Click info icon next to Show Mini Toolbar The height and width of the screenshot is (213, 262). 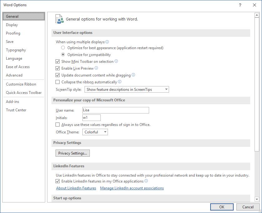[116, 61]
